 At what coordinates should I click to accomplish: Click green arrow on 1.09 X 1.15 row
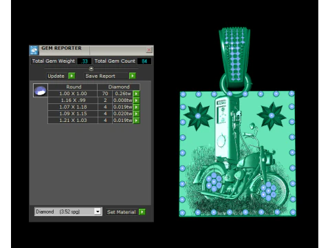pos(136,114)
